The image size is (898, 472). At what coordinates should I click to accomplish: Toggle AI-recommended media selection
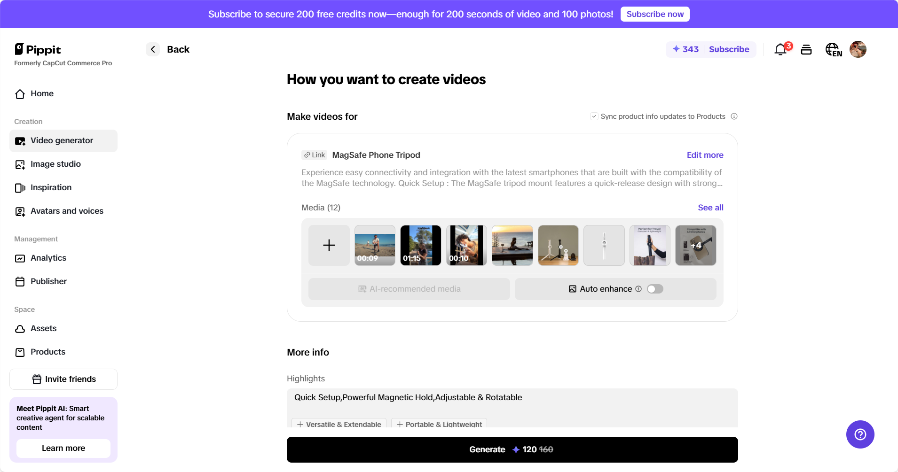click(409, 289)
